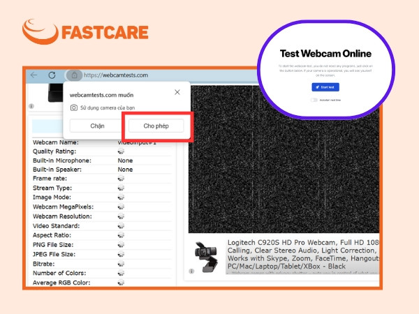Image resolution: width=419 pixels, height=314 pixels.
Task: Select the Video Standard label
Action: pyautogui.click(x=56, y=226)
